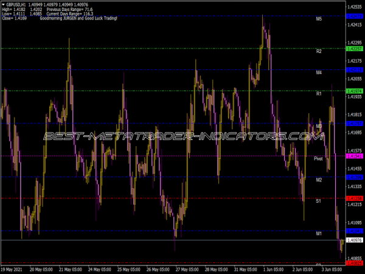Click the 1.41215 price axis value
Screen dimensions: 365x274
click(355, 205)
